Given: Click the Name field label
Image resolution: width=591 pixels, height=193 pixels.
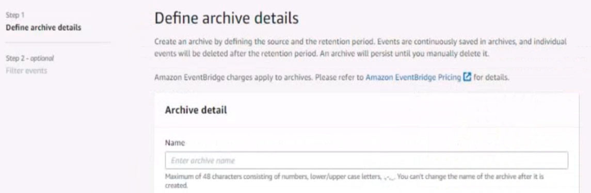Looking at the screenshot, I should [175, 143].
